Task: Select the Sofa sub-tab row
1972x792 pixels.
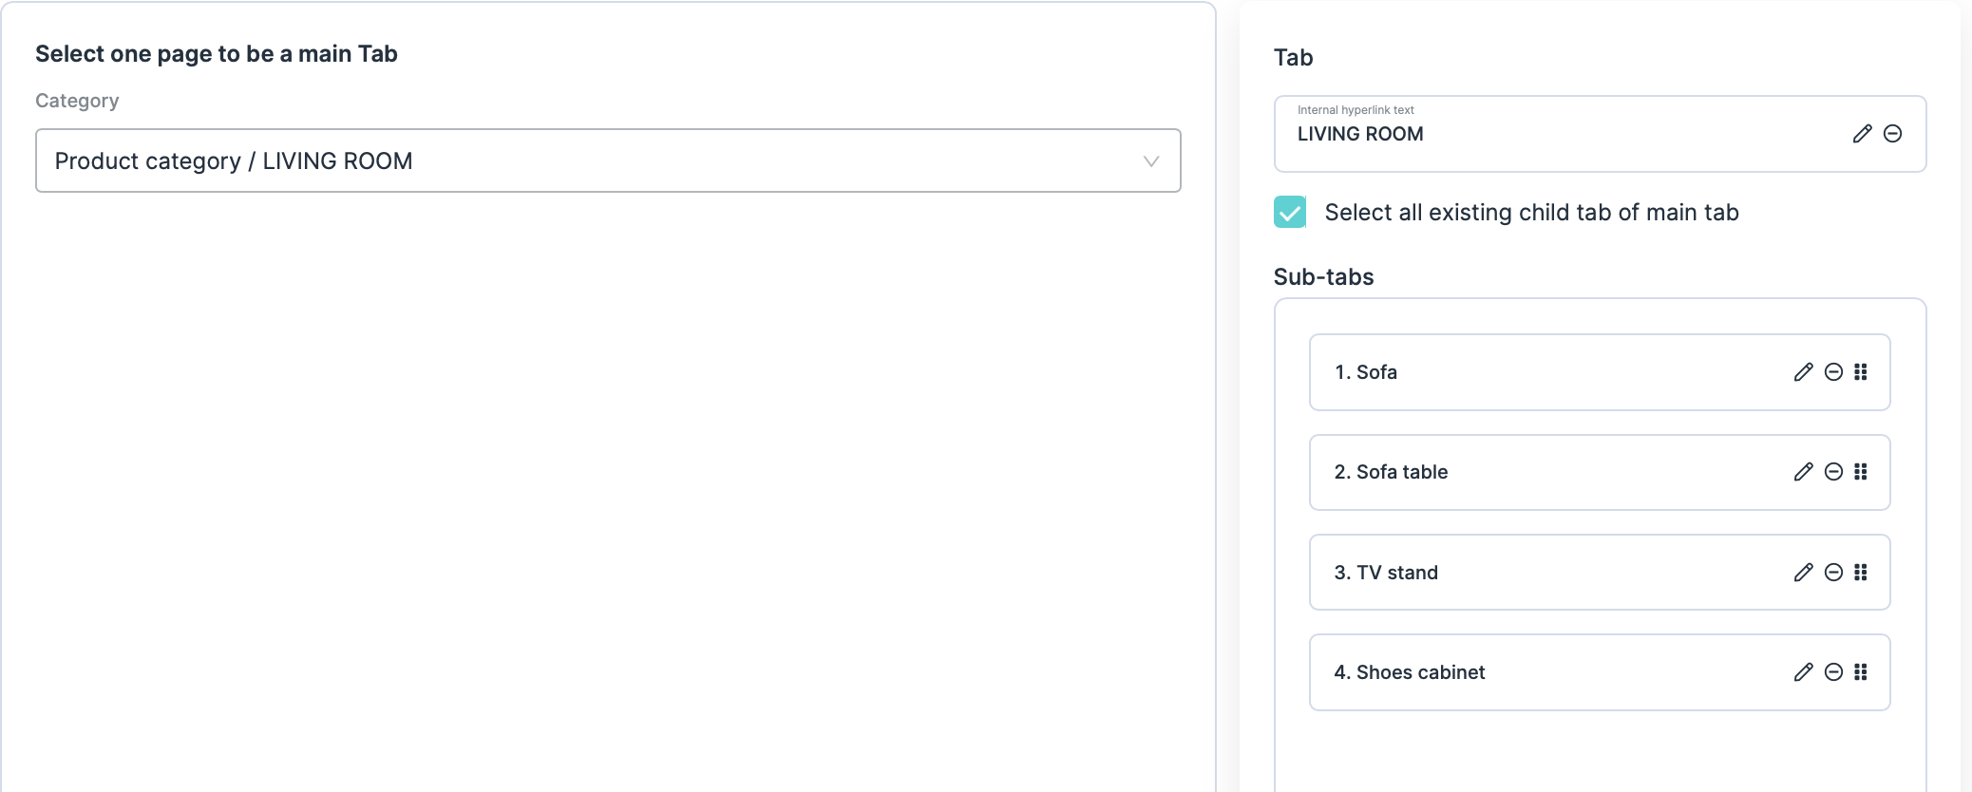Action: (x=1558, y=372)
